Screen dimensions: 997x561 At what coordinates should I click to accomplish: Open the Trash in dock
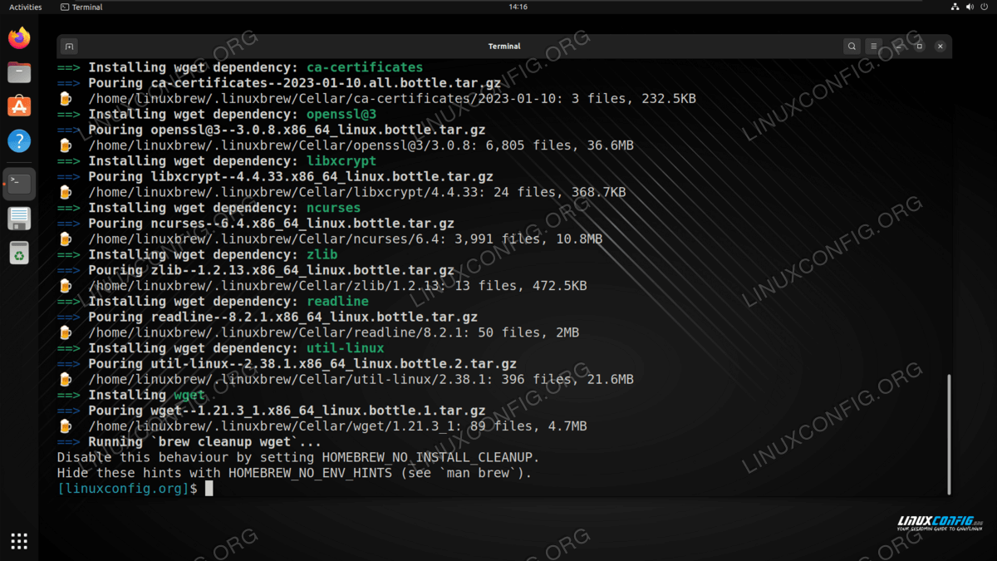coord(19,253)
